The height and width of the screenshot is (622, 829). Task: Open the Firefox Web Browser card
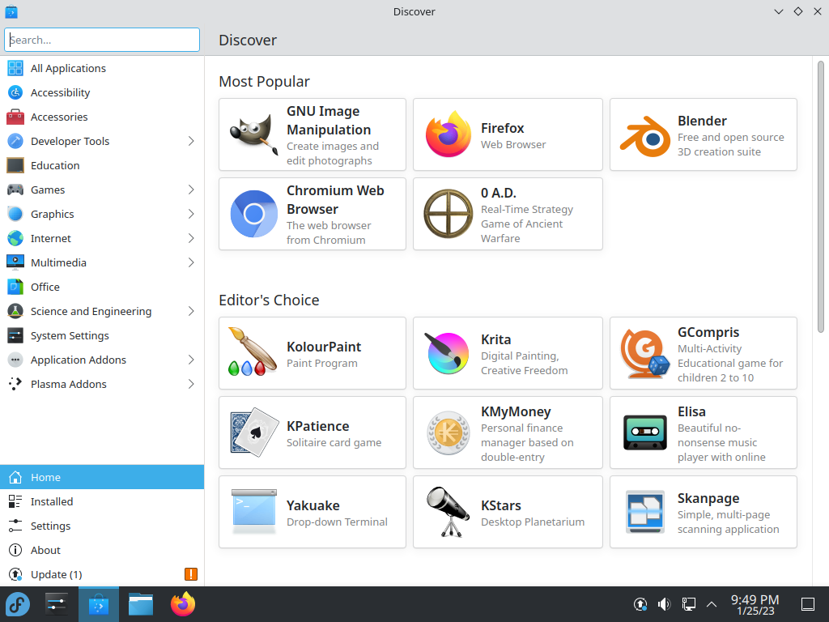pos(508,134)
